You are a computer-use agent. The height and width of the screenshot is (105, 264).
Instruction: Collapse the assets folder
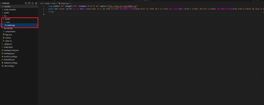(7, 19)
